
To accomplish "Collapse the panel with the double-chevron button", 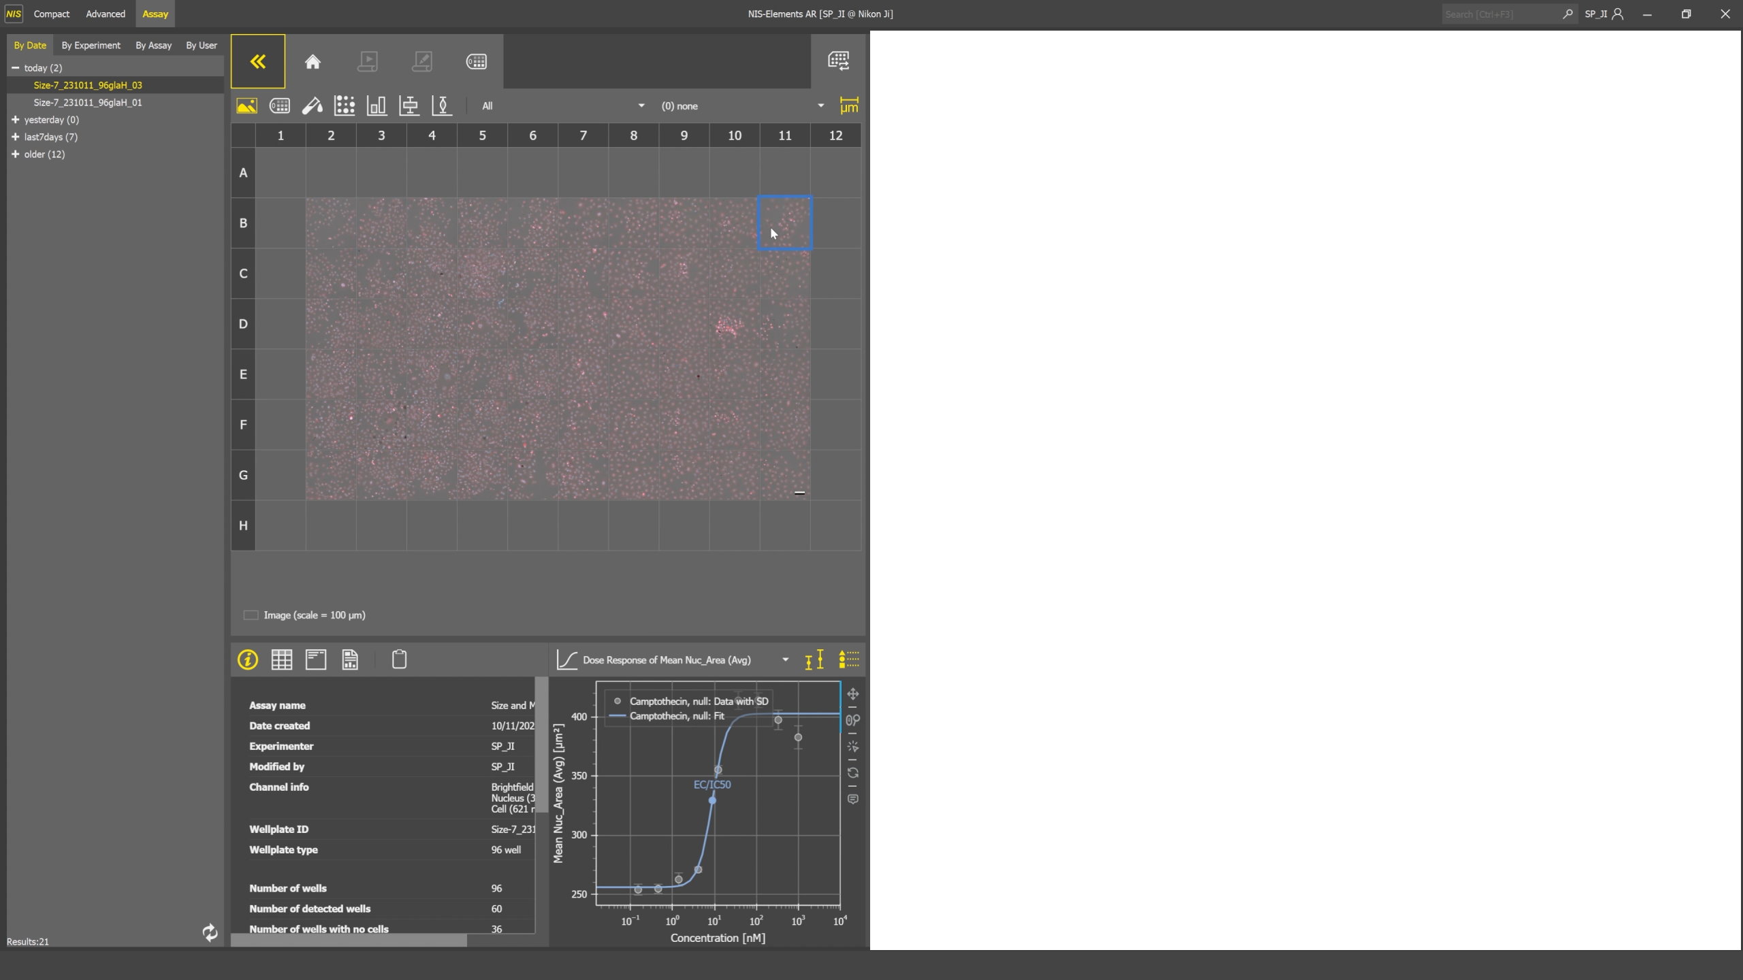I will (258, 61).
